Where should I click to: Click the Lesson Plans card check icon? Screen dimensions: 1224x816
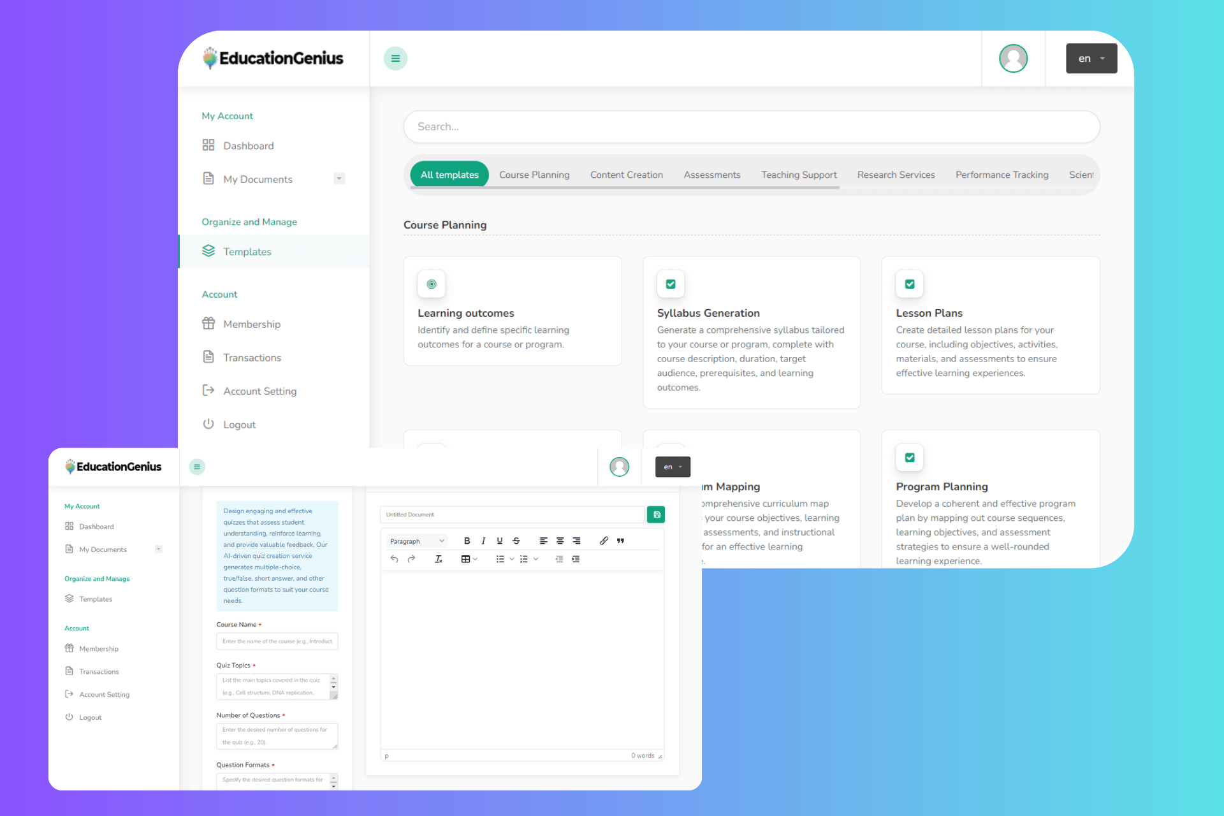910,284
